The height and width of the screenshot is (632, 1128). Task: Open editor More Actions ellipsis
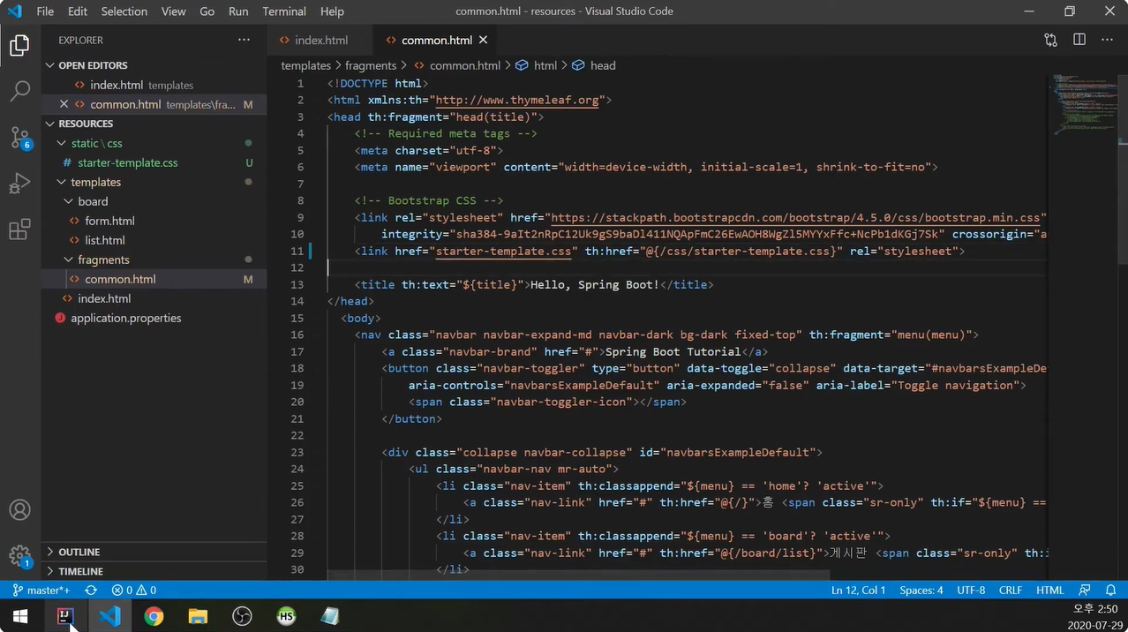pos(1107,40)
